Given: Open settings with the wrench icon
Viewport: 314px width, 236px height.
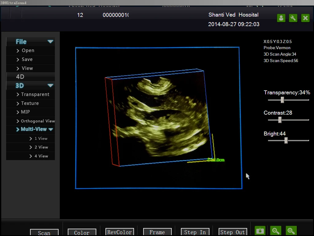Looking at the screenshot, I should pos(293,18).
